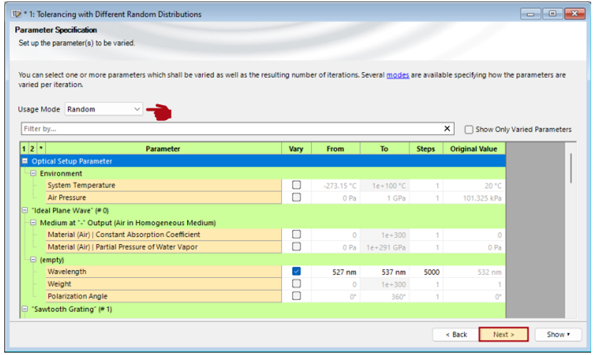This screenshot has height=355, width=594.
Task: Click Air Pressure original value 101.325 kPa
Action: pyautogui.click(x=474, y=198)
